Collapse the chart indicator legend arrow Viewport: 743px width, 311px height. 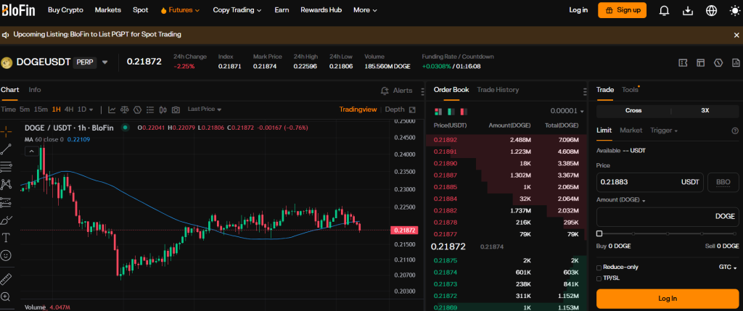click(x=31, y=152)
